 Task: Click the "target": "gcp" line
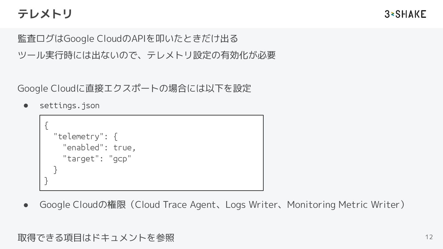pyautogui.click(x=97, y=159)
